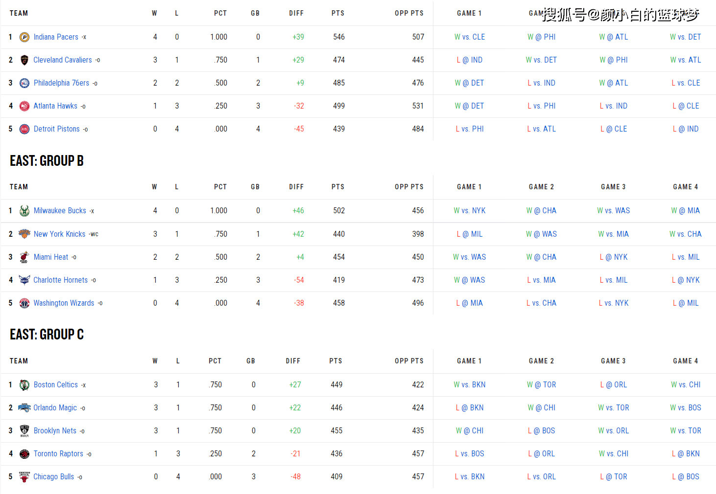Screen dimensions: 716x494
Task: Open Knicks Game 2 win @ WAS
Action: point(542,234)
